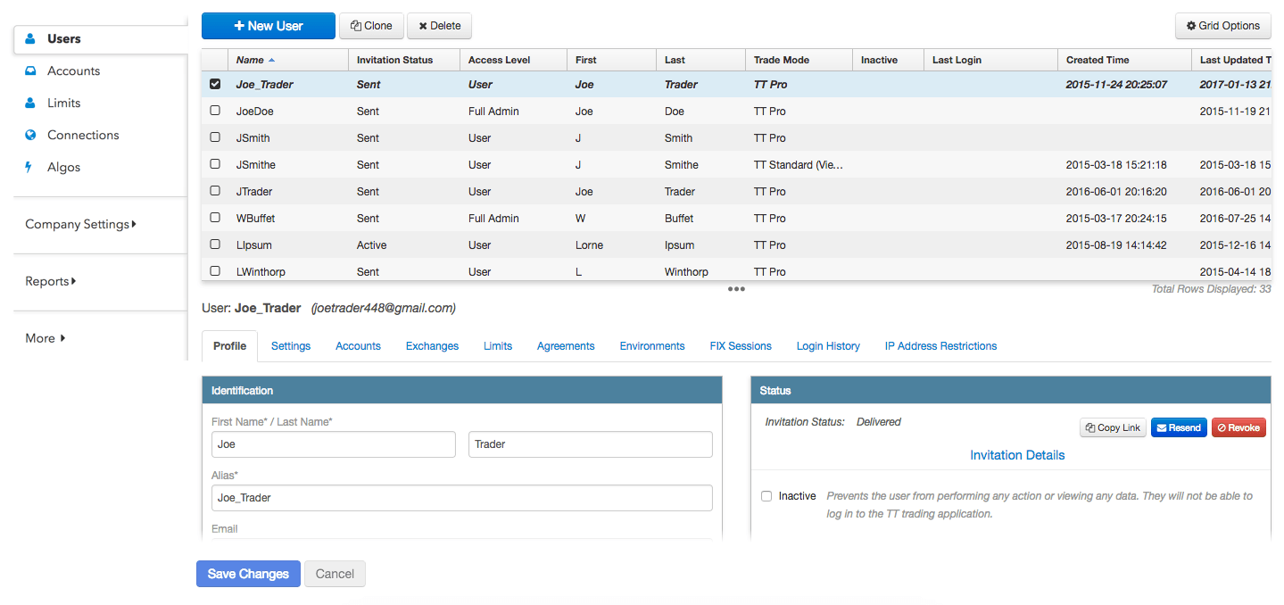Image resolution: width=1284 pixels, height=605 pixels.
Task: Click the three-dot grid resize handle
Action: (x=736, y=289)
